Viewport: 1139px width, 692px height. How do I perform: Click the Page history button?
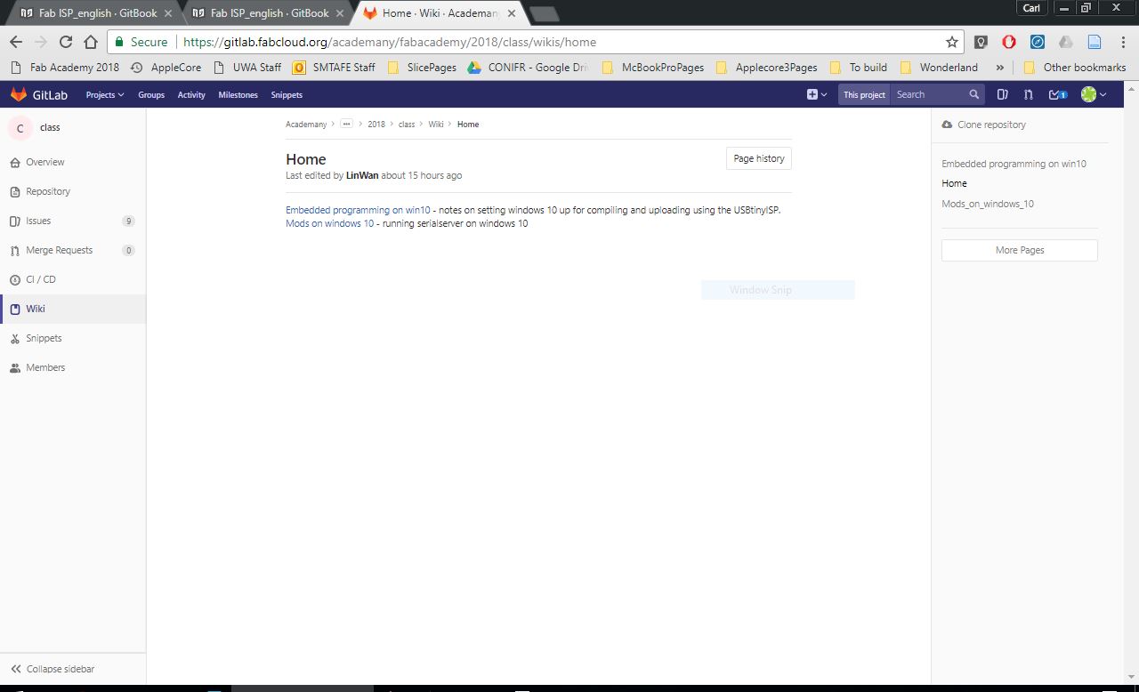tap(759, 158)
